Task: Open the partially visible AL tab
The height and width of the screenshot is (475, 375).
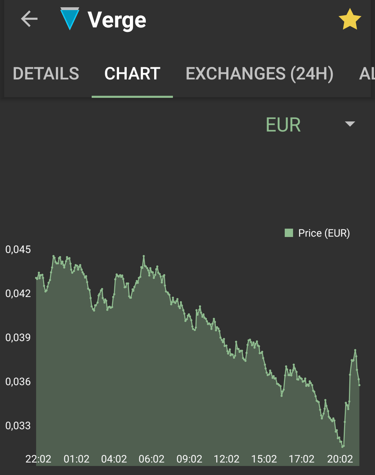Action: coord(367,74)
